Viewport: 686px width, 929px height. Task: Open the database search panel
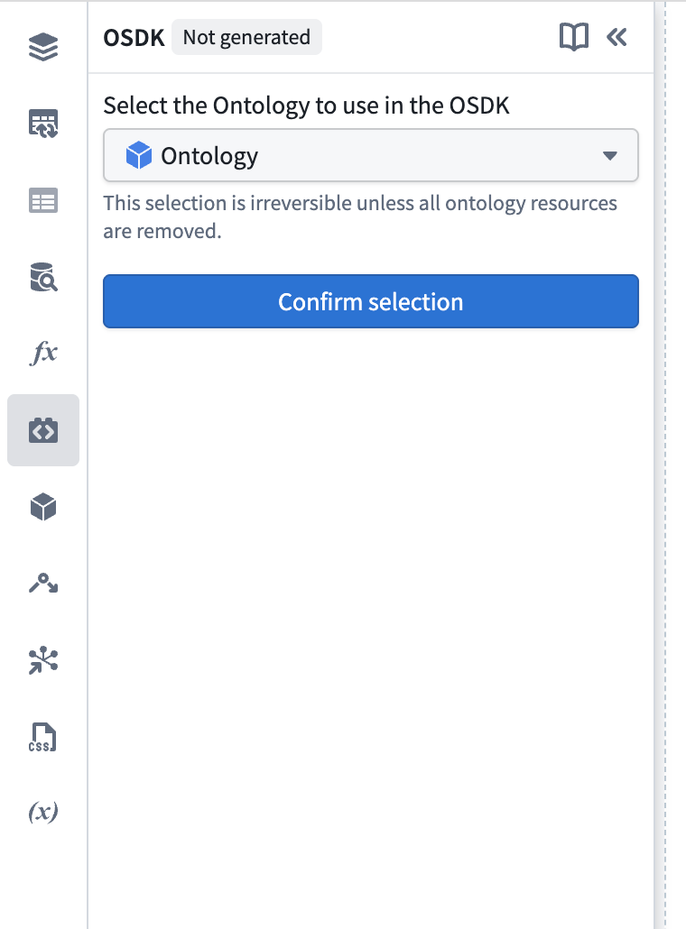tap(42, 277)
